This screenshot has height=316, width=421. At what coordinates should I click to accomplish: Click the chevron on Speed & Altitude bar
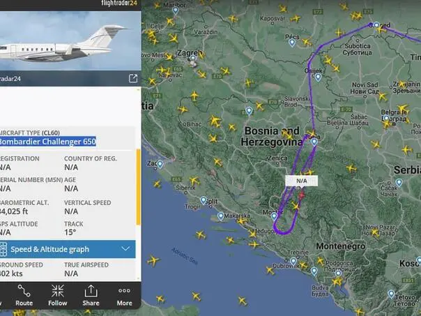[125, 249]
